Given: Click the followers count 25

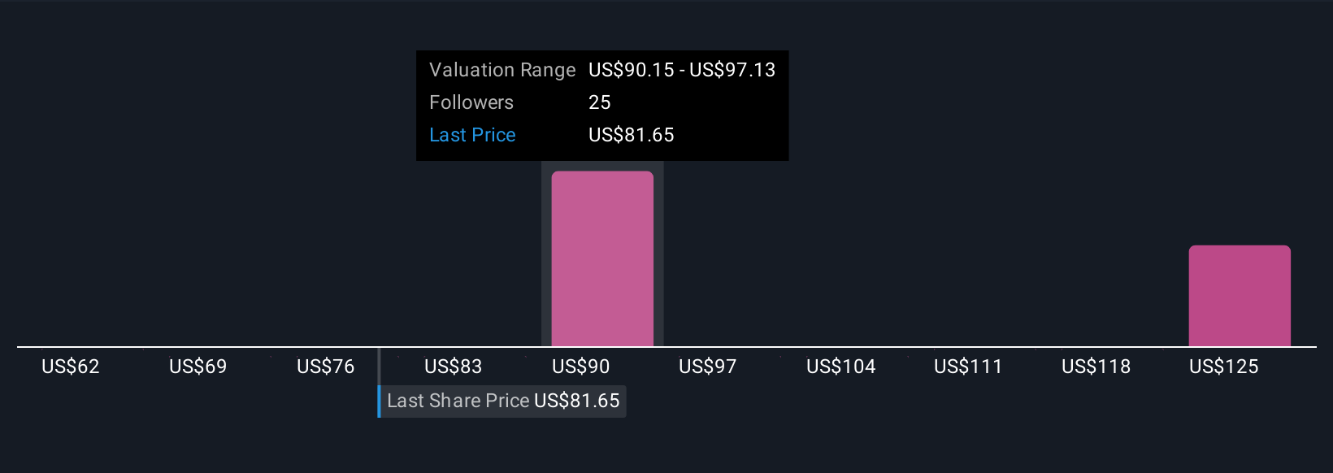Looking at the screenshot, I should pos(600,102).
